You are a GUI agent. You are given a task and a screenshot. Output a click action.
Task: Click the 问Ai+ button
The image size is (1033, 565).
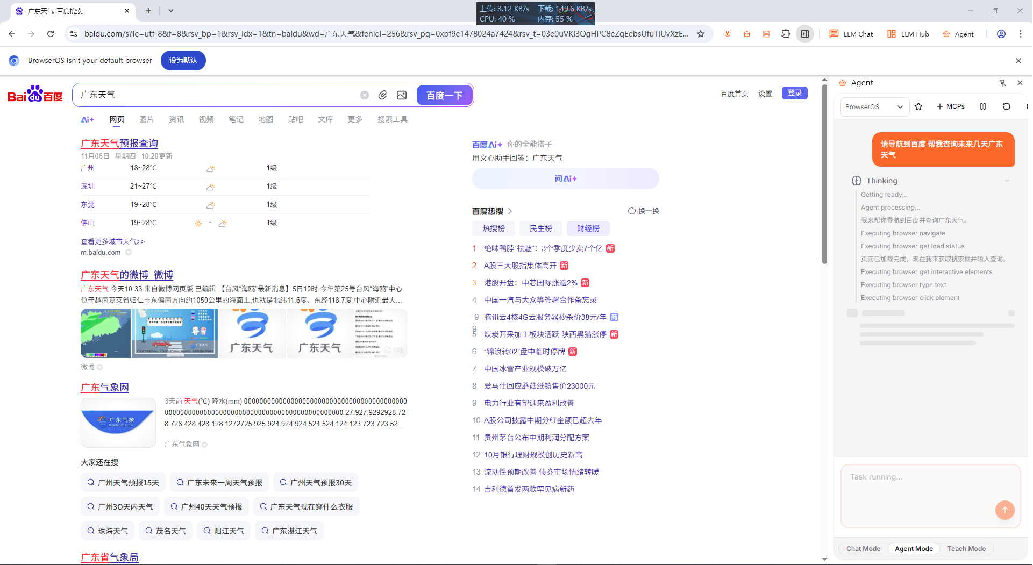566,178
